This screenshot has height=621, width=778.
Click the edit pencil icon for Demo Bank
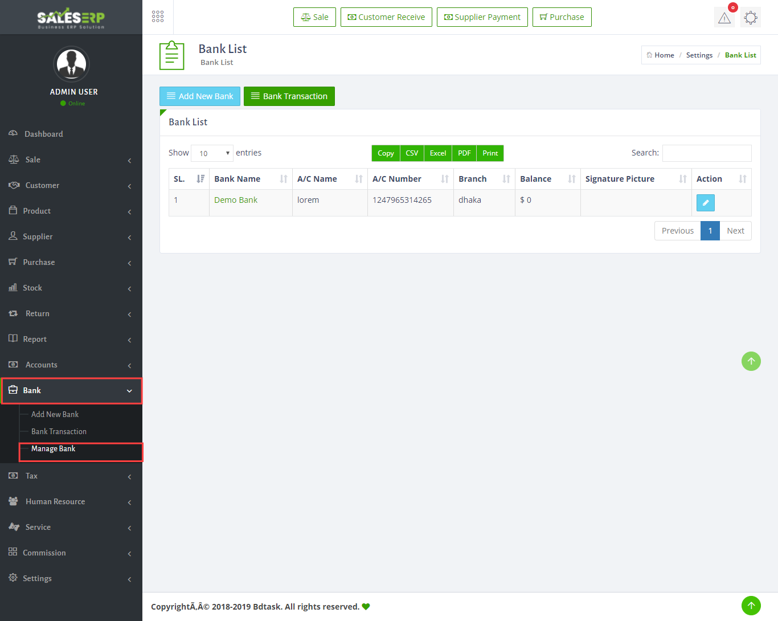tap(705, 203)
